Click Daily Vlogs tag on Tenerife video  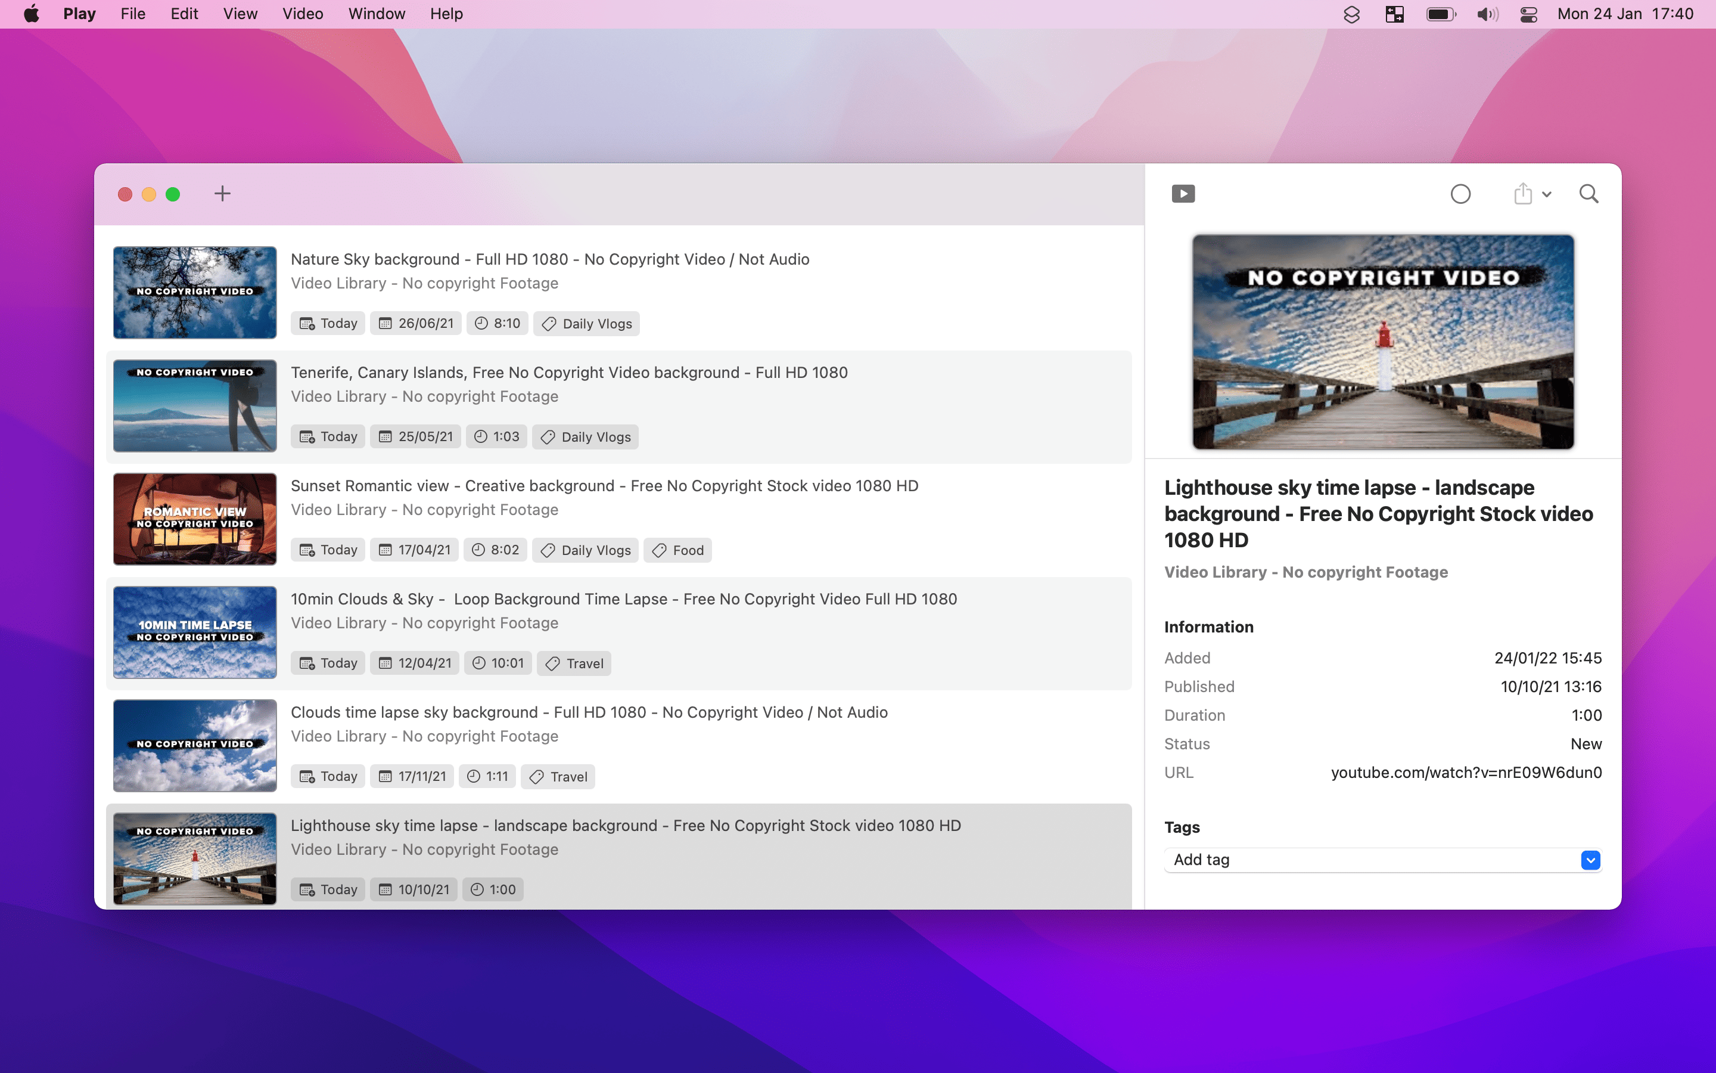click(x=585, y=437)
